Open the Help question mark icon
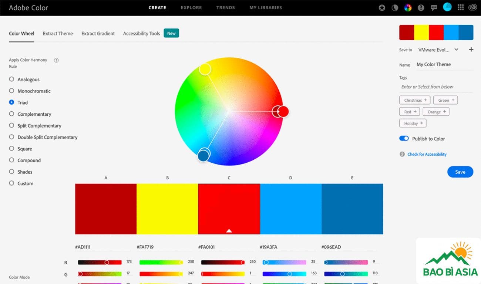This screenshot has width=481, height=284. (421, 7)
